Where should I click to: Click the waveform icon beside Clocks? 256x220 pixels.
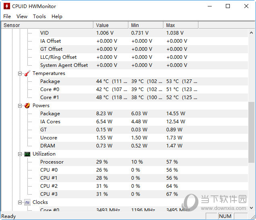[27, 202]
